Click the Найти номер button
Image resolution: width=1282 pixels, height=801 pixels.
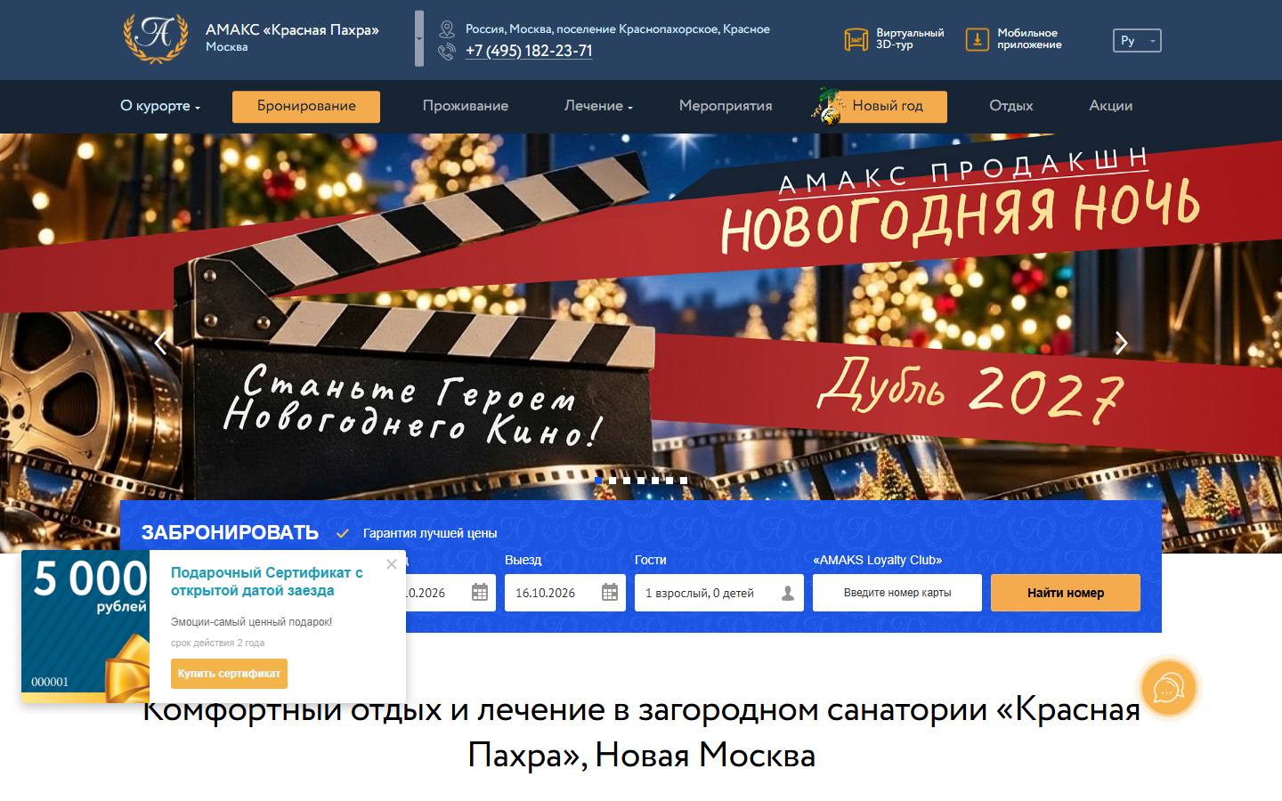pos(1066,593)
